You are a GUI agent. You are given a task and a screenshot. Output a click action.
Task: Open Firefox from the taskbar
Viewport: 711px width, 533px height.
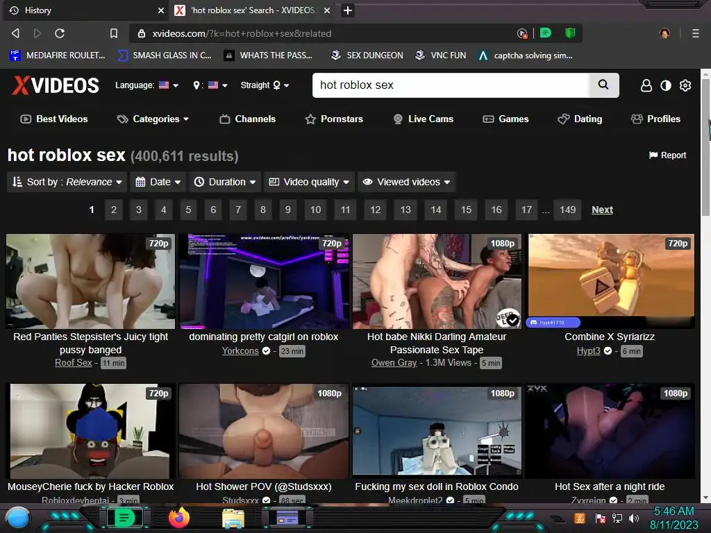point(178,518)
